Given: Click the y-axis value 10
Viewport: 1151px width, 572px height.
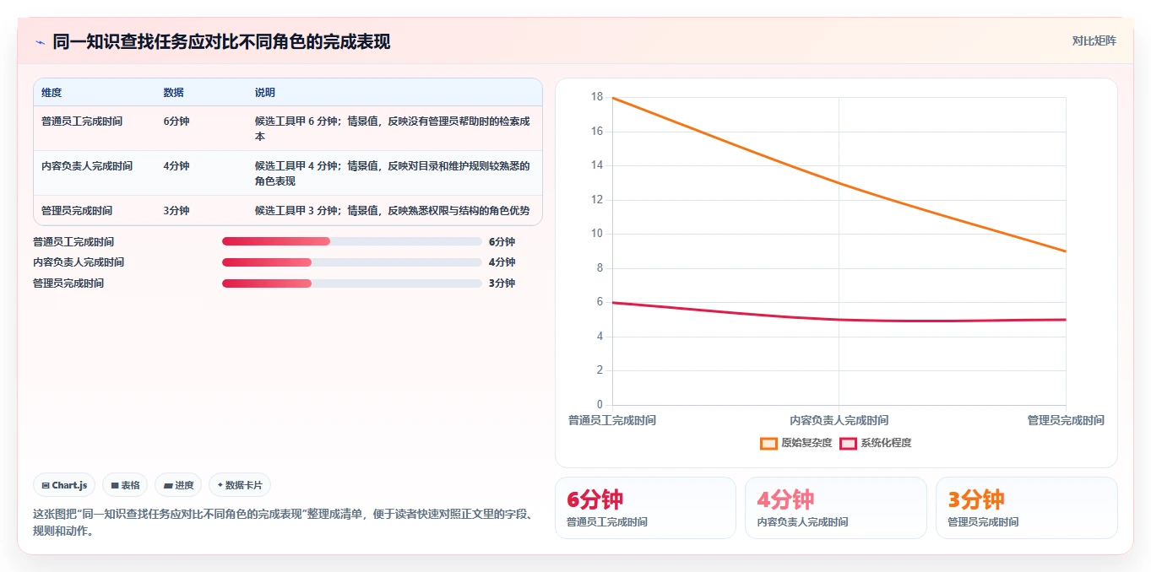Looking at the screenshot, I should point(597,234).
